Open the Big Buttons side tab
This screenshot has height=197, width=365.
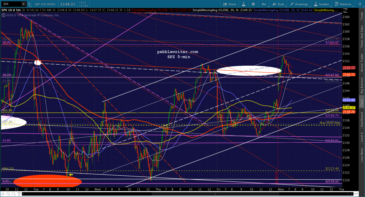click(x=362, y=85)
